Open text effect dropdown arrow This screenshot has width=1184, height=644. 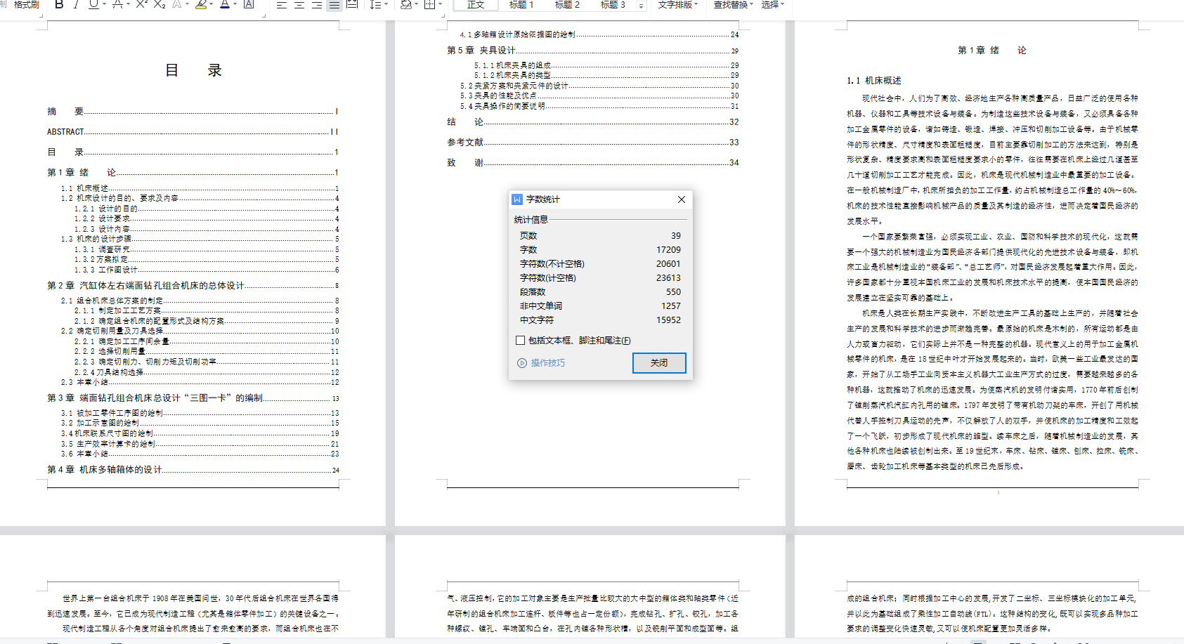click(x=187, y=4)
